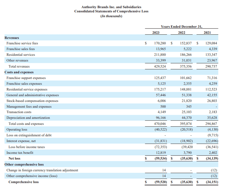Click 'Loss on extinguishment of debt' label

tap(29, 135)
